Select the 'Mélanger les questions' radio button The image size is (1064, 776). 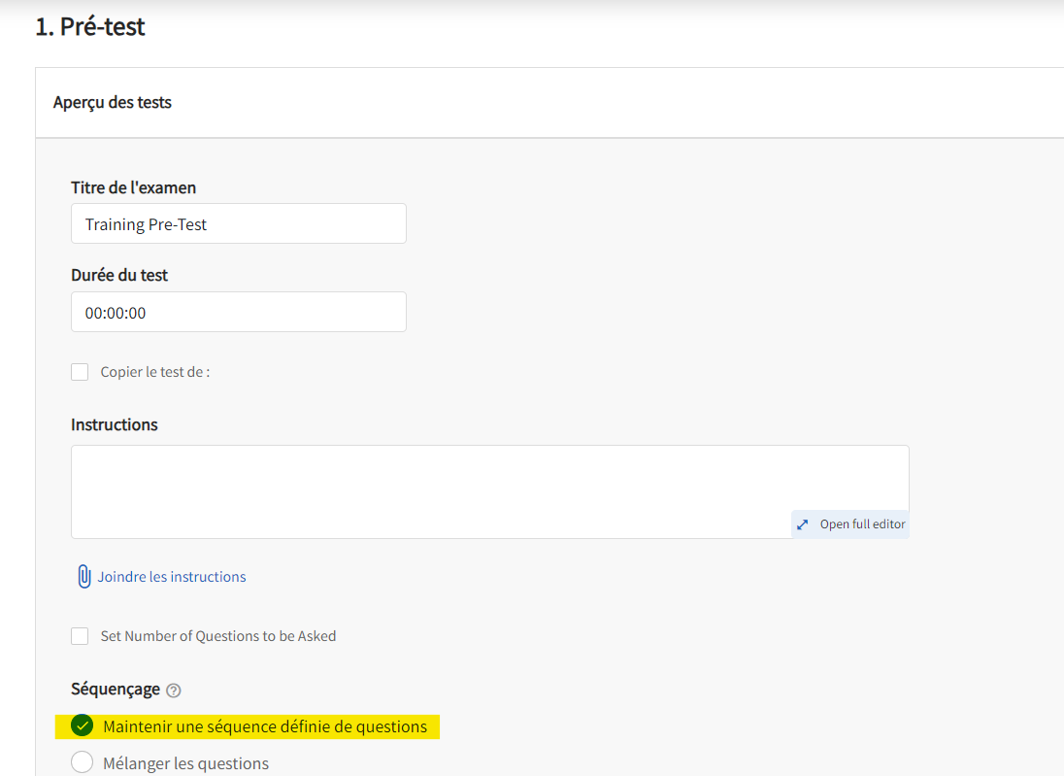coord(83,763)
